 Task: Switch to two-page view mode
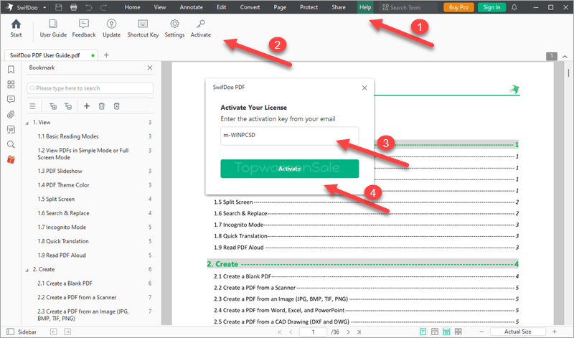435,332
